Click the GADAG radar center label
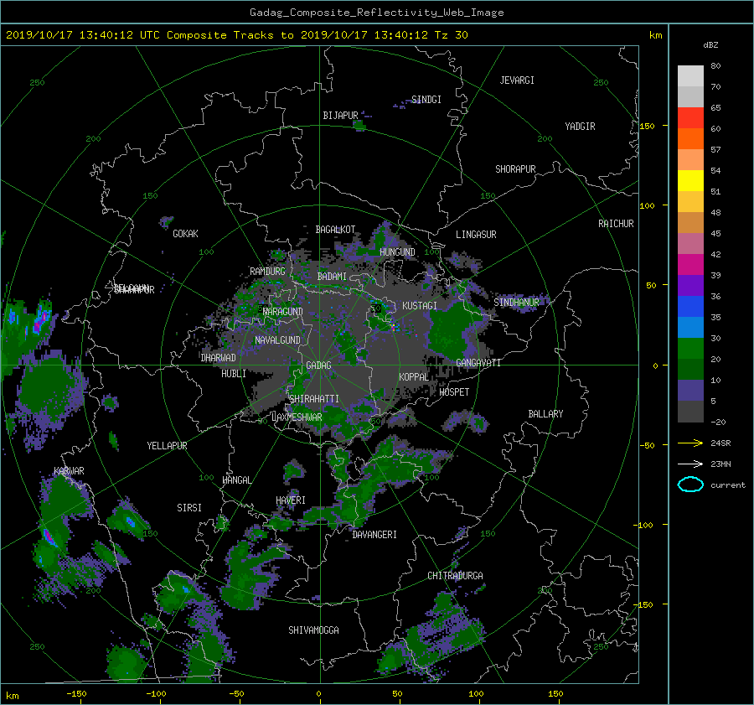The image size is (754, 705). click(x=318, y=365)
